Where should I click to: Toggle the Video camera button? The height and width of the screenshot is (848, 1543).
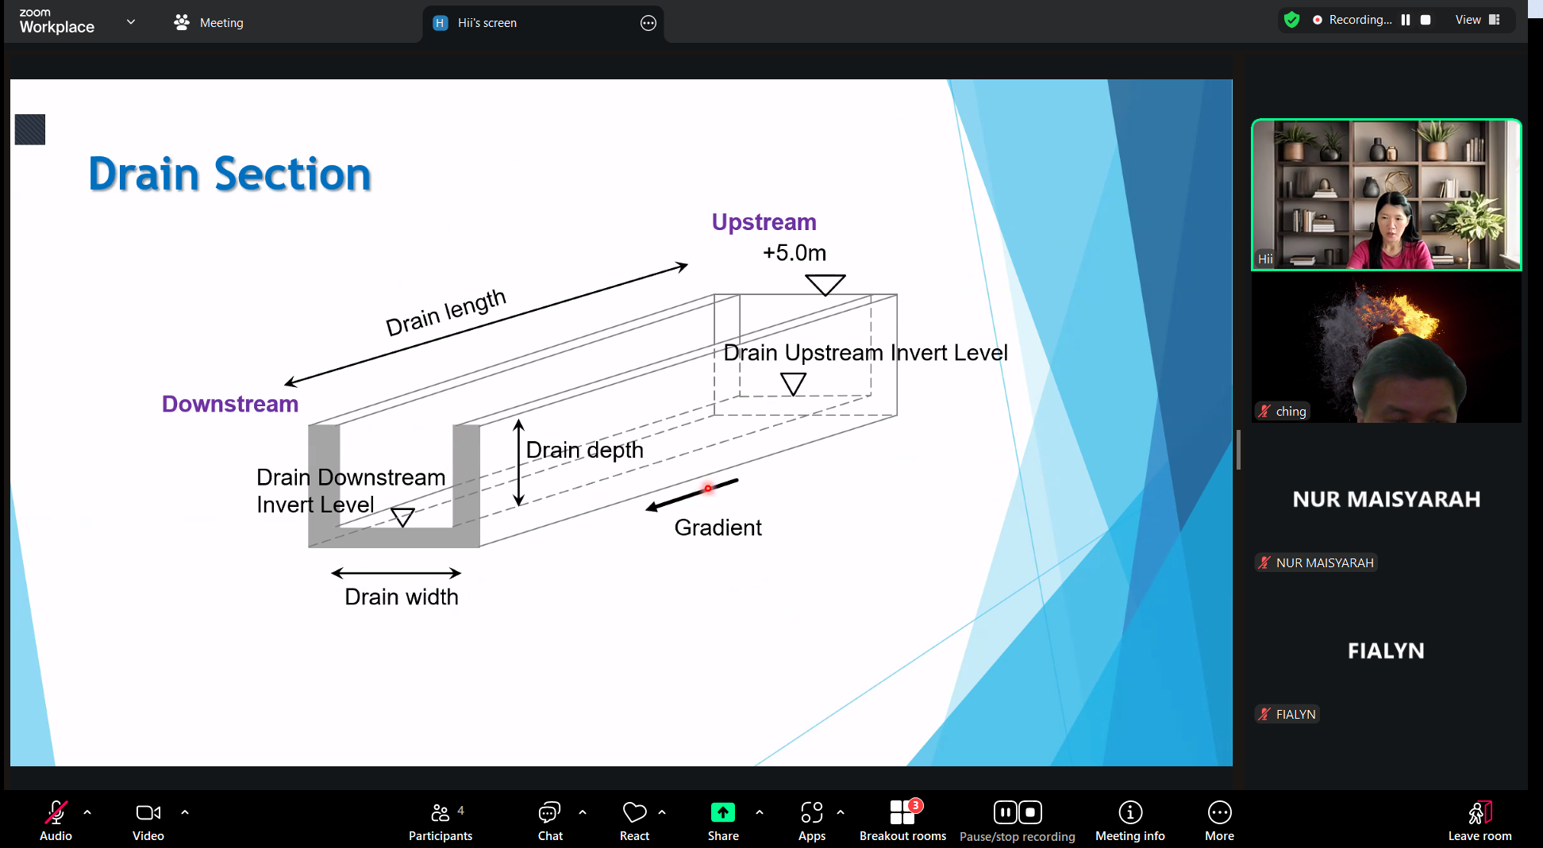click(x=148, y=819)
